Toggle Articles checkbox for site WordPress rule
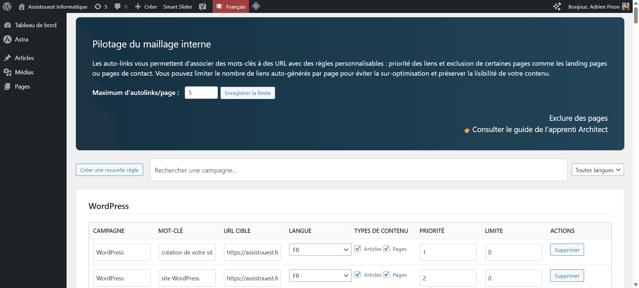 click(358, 275)
